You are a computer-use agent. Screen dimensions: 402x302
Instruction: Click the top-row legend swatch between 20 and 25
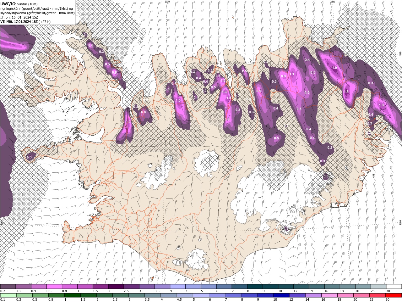click(x=363, y=287)
